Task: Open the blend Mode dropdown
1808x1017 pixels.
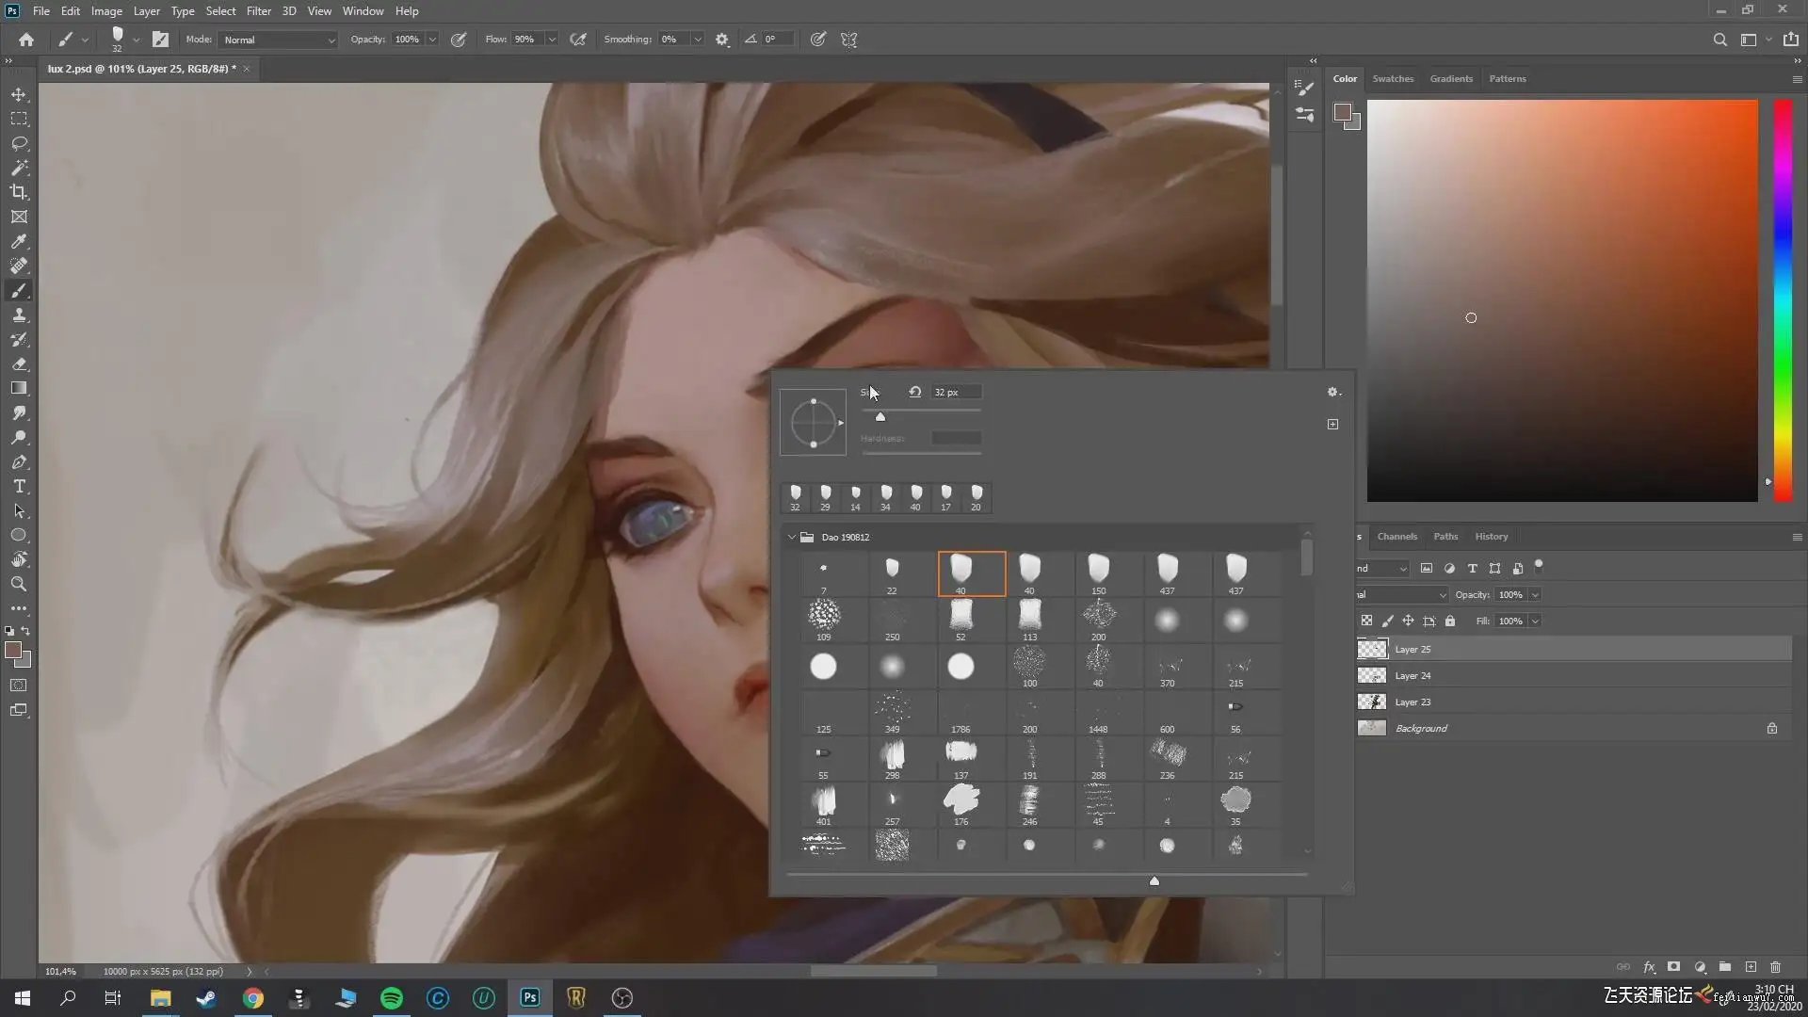Action: point(279,40)
